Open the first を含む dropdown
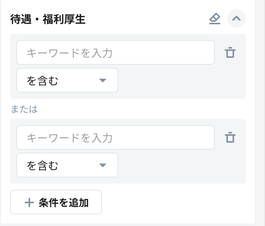The height and width of the screenshot is (226, 265). [67, 80]
